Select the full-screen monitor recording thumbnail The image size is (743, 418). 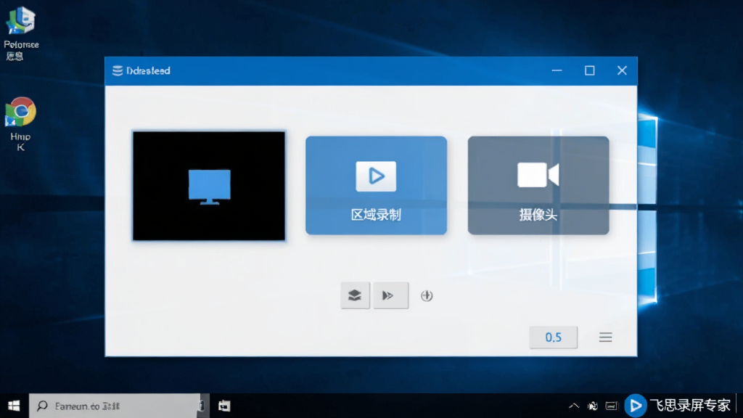pos(209,186)
